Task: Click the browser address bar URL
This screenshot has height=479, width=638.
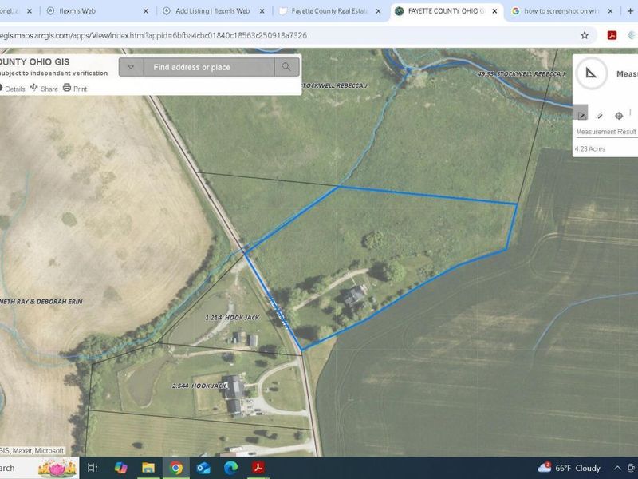Action: click(x=159, y=35)
